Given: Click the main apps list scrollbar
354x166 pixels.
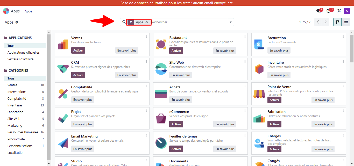Looking at the screenshot, I should tap(352, 49).
